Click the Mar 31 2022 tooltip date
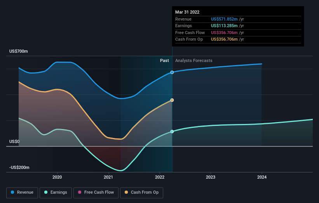 click(187, 12)
